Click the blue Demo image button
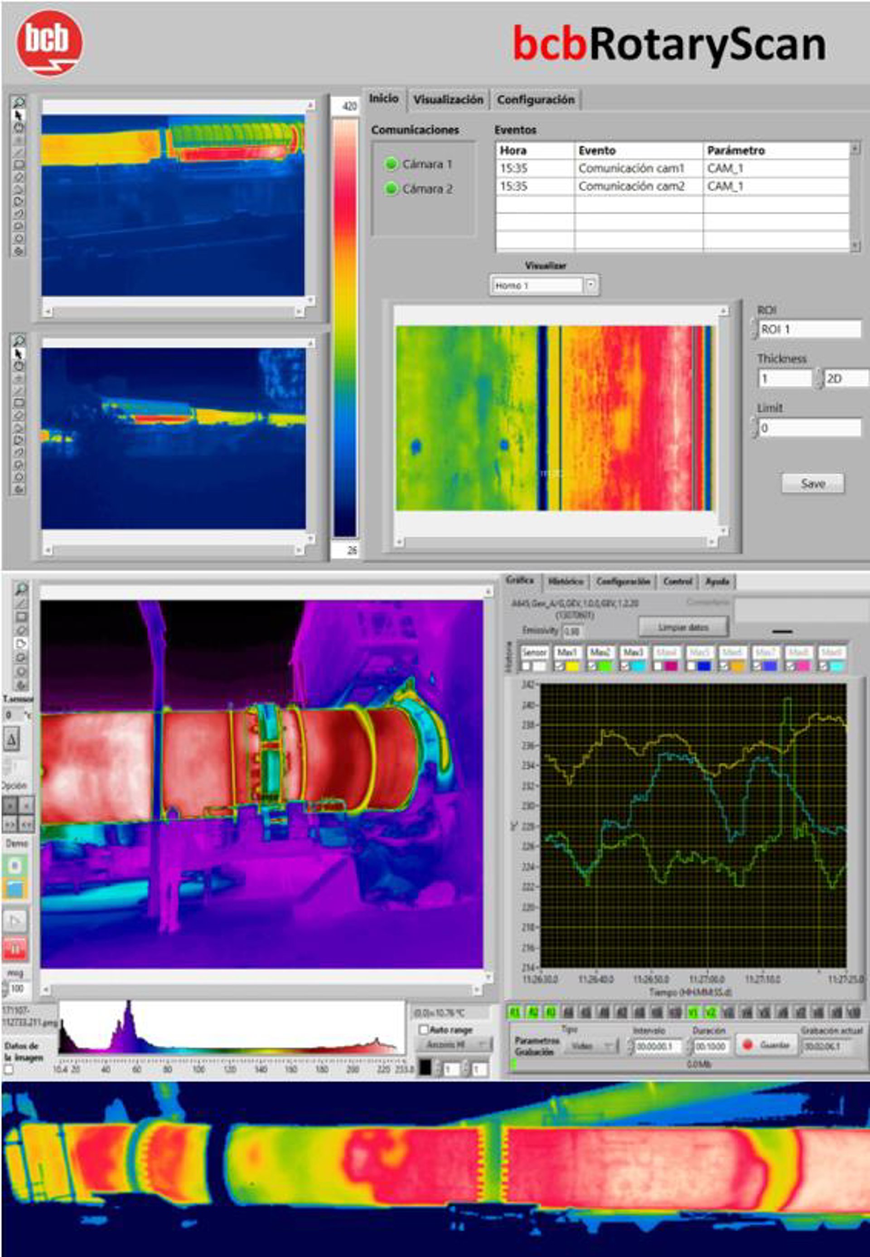The height and width of the screenshot is (1257, 870). 15,888
